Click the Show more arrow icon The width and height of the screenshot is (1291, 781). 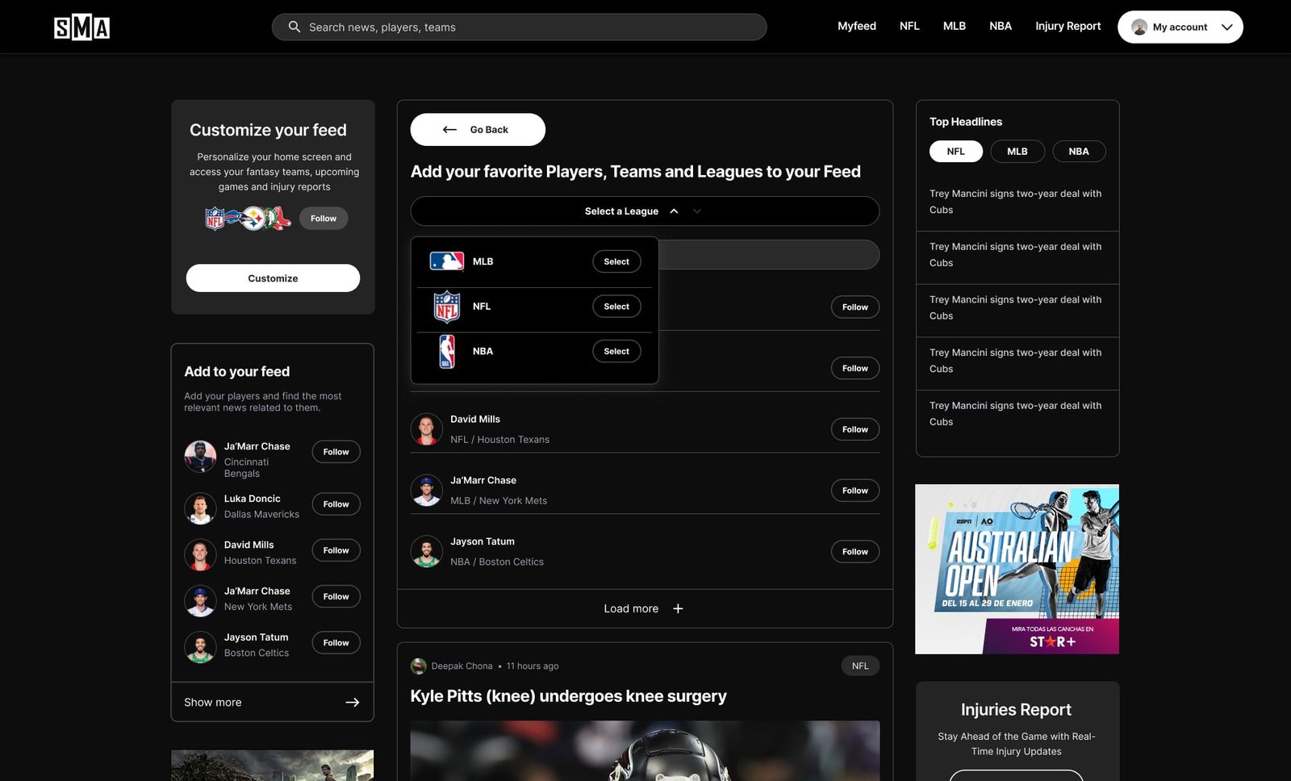pos(353,702)
